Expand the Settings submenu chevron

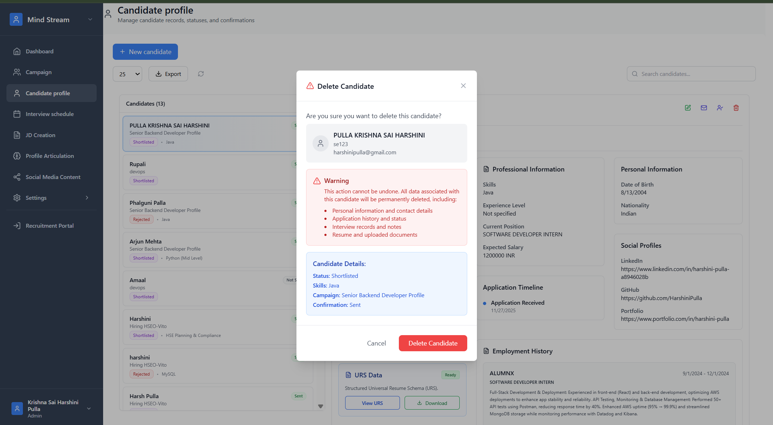click(x=87, y=198)
